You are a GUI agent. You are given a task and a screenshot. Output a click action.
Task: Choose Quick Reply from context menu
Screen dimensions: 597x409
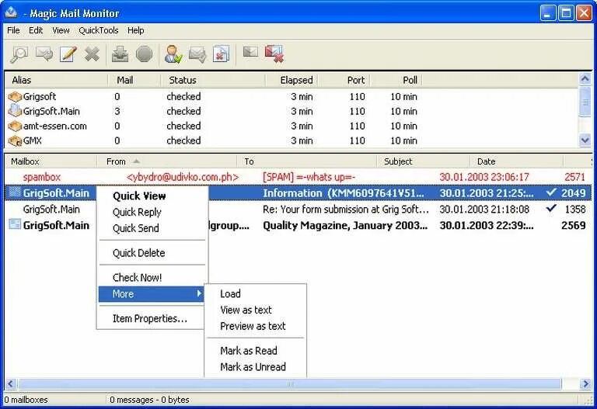click(152, 212)
